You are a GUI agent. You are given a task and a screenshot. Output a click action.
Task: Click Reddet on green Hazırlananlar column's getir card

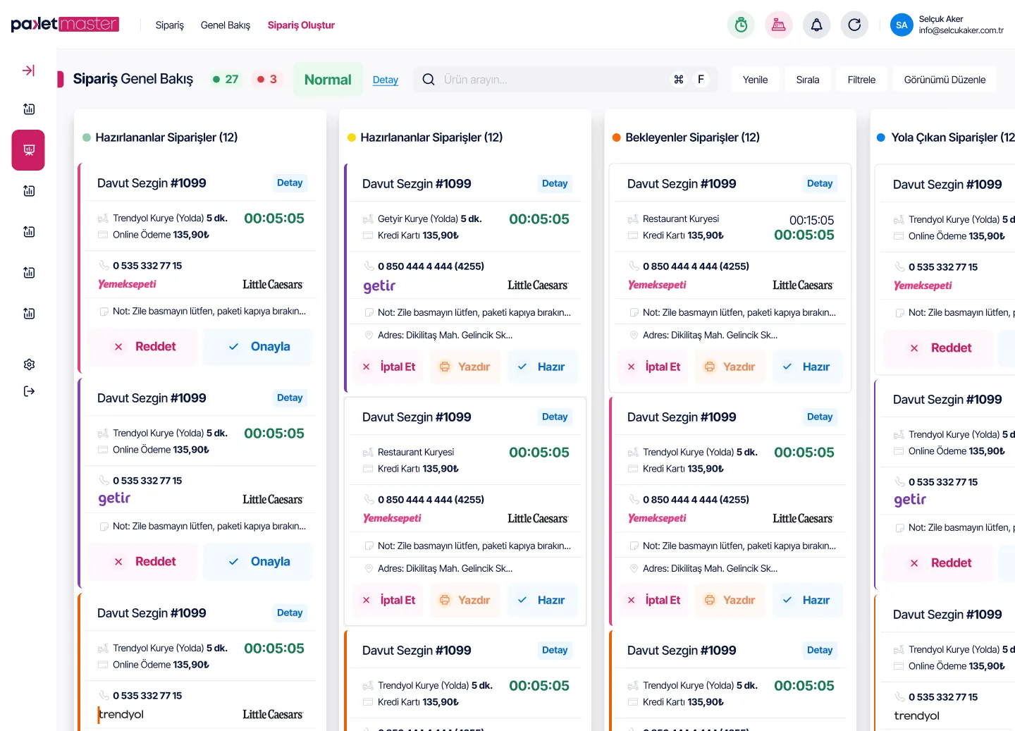[x=144, y=562]
